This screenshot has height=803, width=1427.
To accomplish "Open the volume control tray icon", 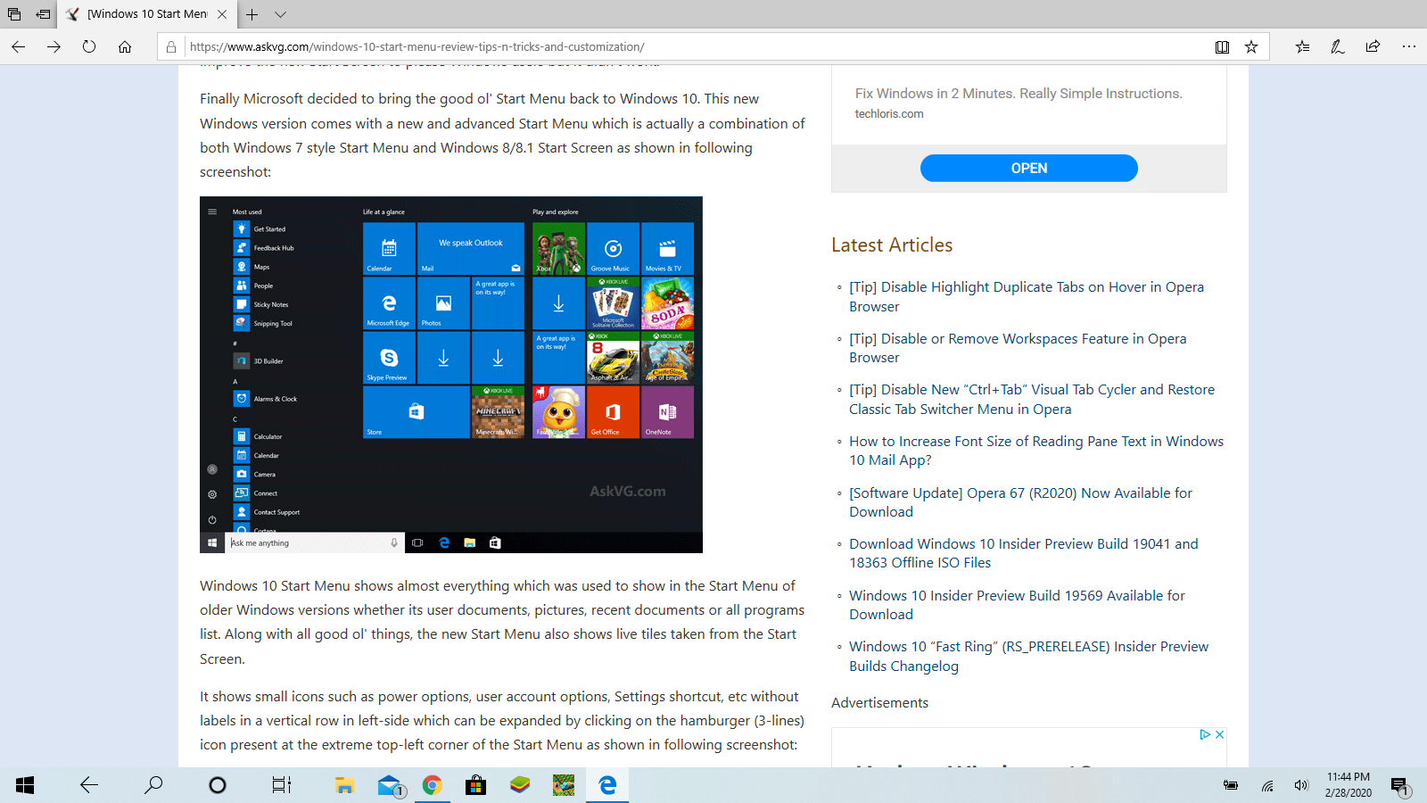I will [1301, 785].
